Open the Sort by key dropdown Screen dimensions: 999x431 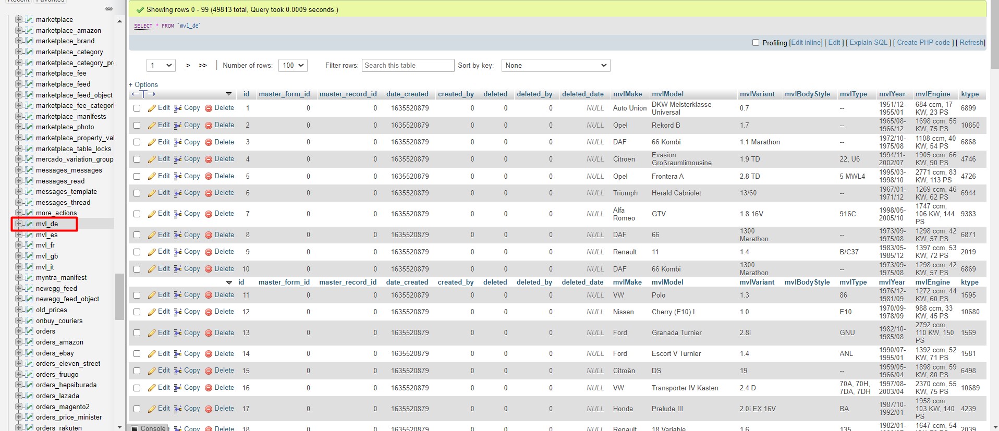tap(556, 65)
